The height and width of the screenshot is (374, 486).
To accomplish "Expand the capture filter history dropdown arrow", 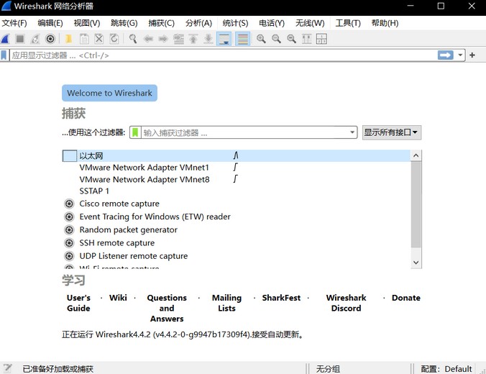I will [x=352, y=132].
